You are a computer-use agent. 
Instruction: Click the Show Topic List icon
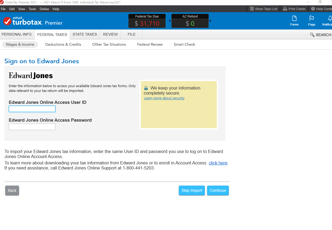(x=252, y=9)
